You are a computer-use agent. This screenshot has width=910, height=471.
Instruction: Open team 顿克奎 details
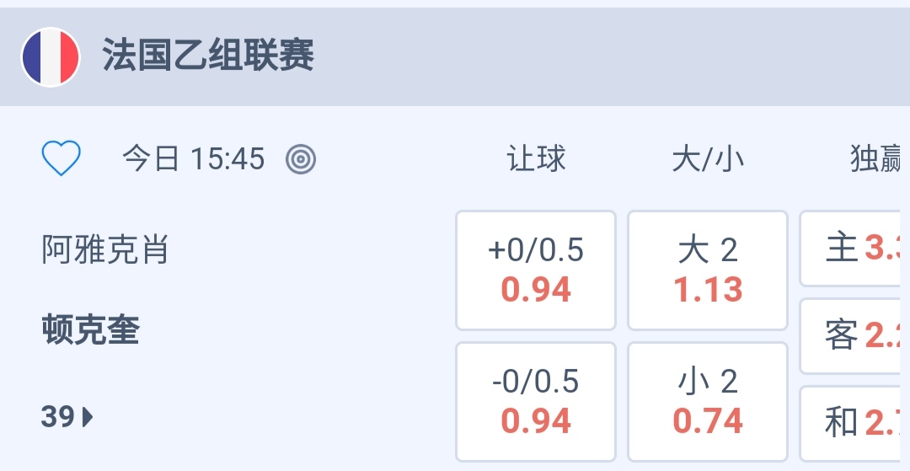90,331
